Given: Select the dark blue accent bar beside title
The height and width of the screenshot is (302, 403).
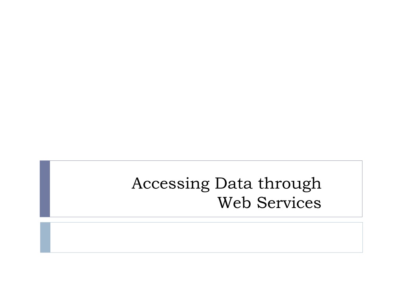Looking at the screenshot, I should click(x=45, y=189).
